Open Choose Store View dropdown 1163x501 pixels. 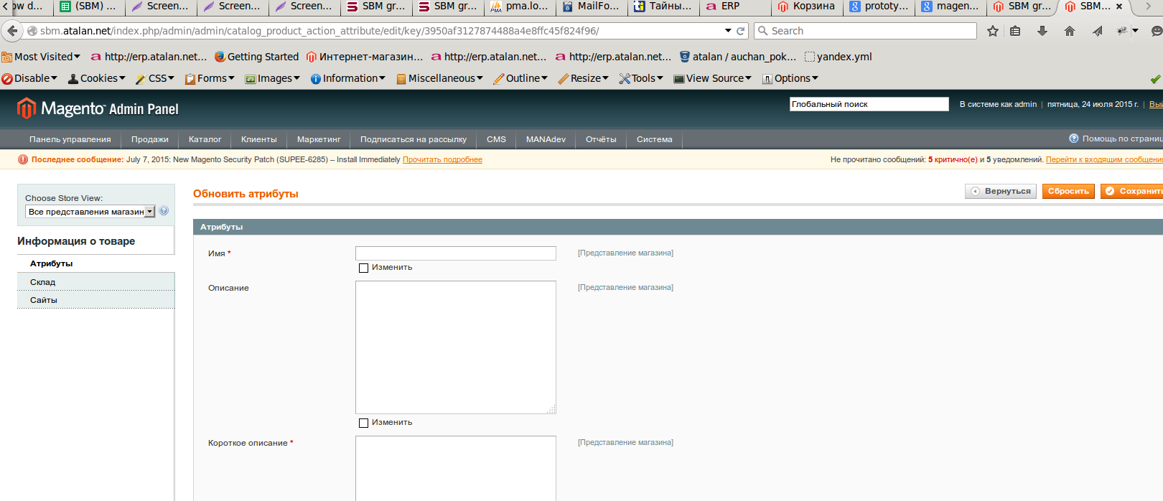coord(90,212)
